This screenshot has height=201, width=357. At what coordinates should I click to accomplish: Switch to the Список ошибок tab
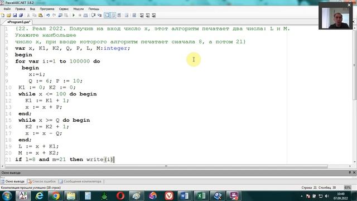(42, 181)
